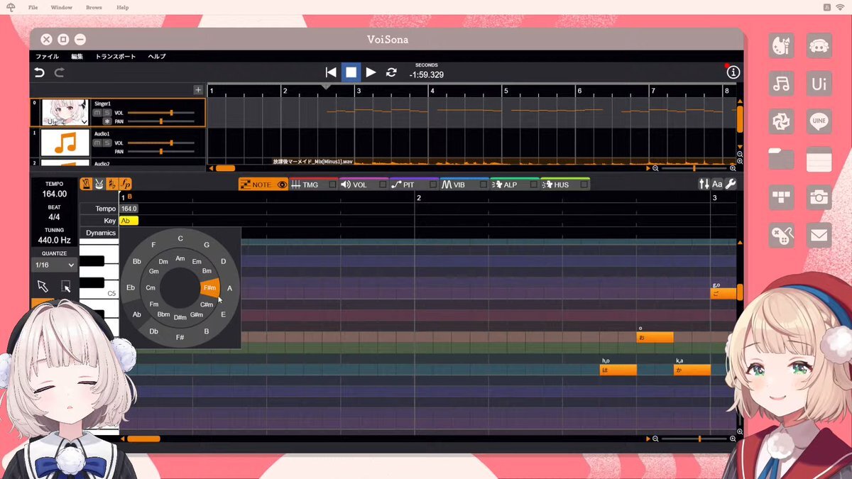Toggle NOTE layer visibility eye

(x=282, y=185)
